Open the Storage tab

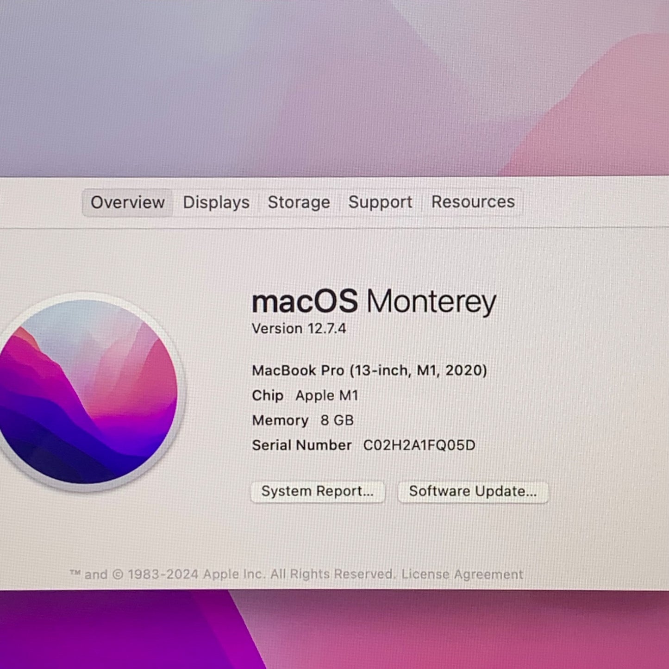[x=299, y=202]
